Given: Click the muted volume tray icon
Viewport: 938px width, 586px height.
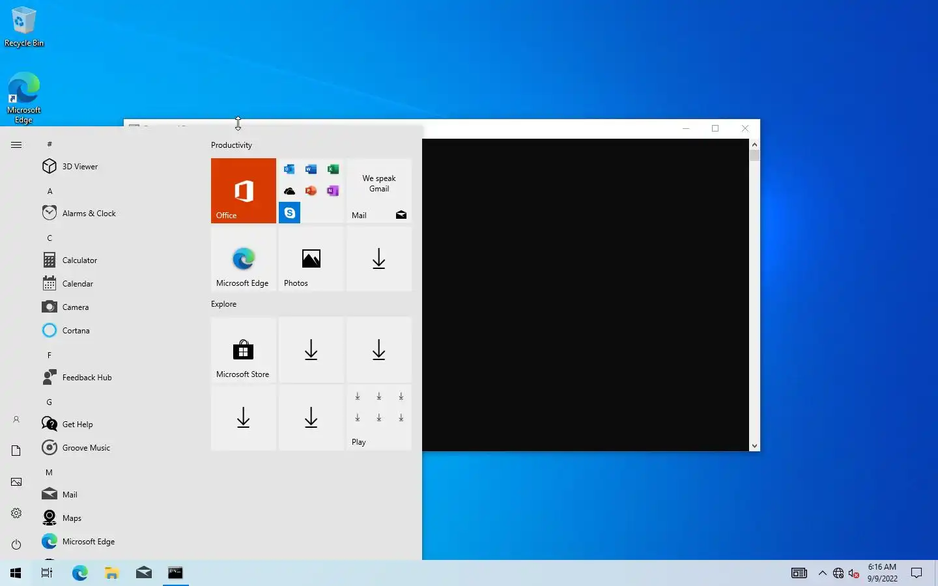Looking at the screenshot, I should click(x=854, y=573).
